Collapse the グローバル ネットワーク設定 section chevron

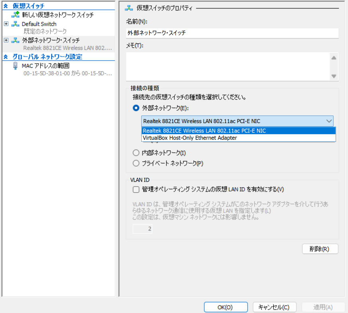click(6, 57)
